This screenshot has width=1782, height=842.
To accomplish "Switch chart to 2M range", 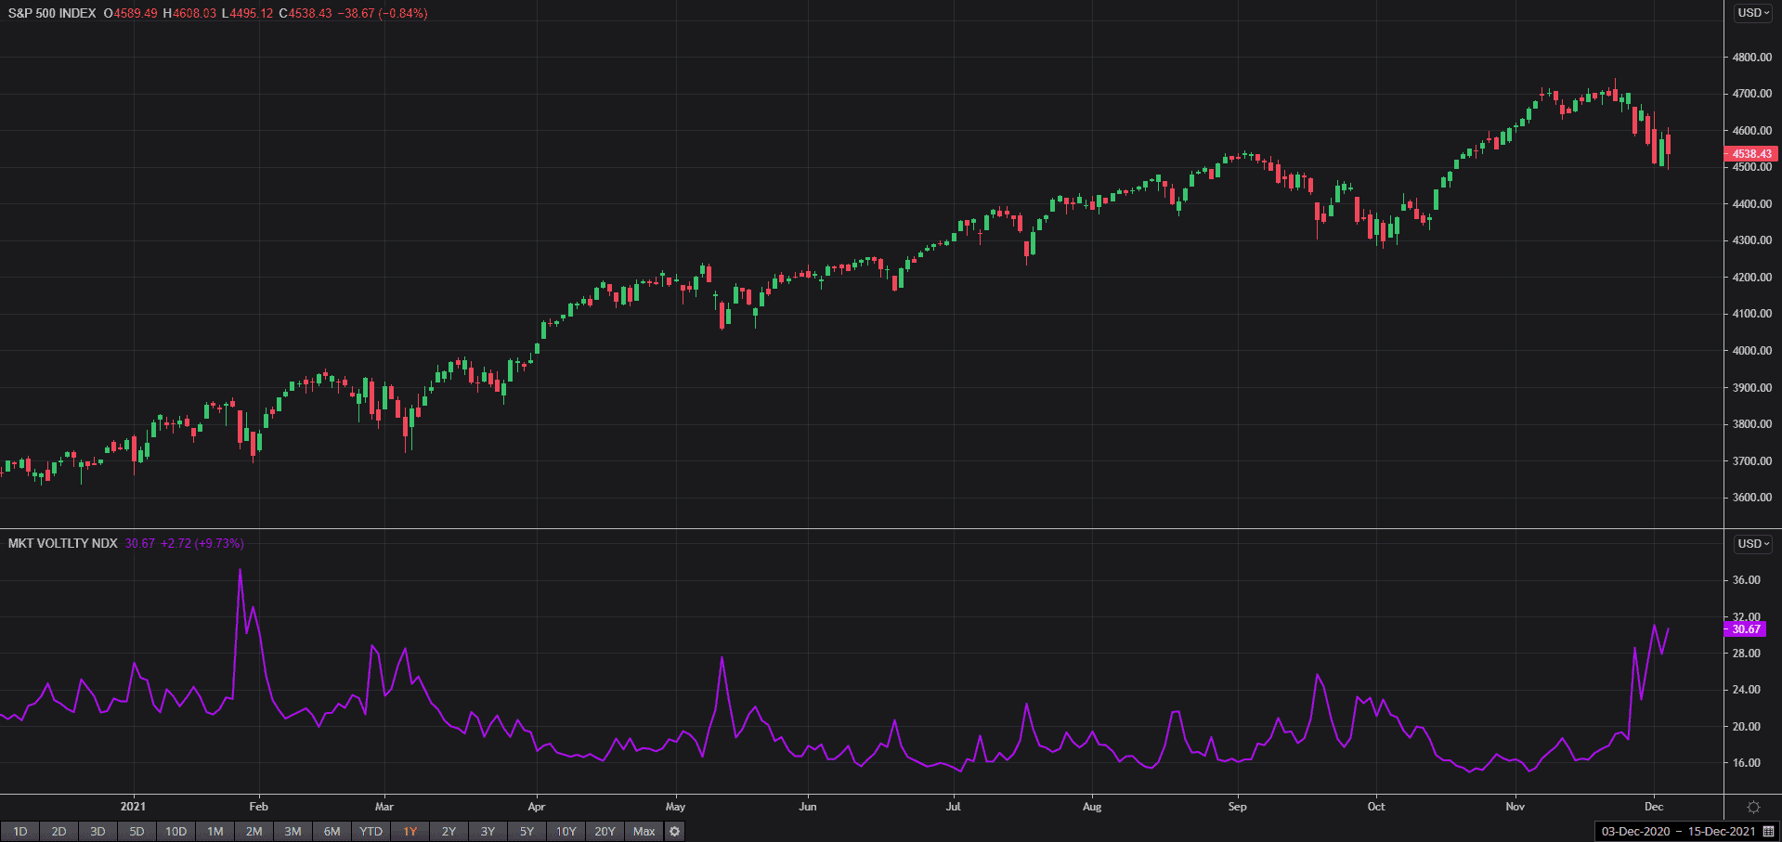I will tap(254, 832).
